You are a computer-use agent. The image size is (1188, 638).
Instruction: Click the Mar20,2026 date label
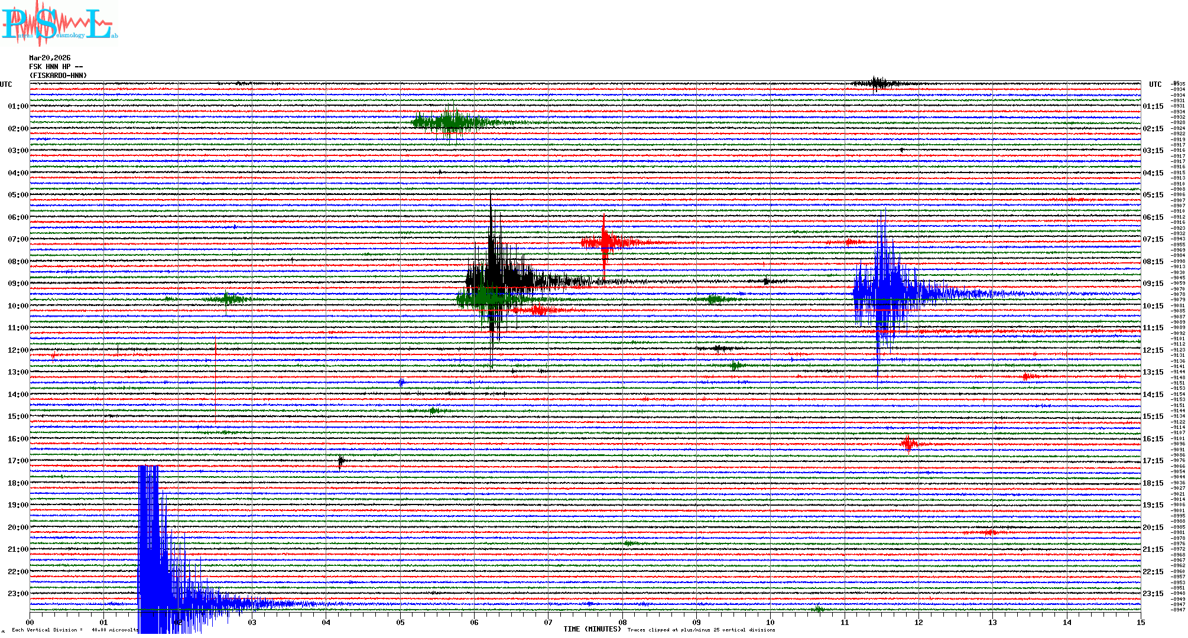[x=50, y=58]
